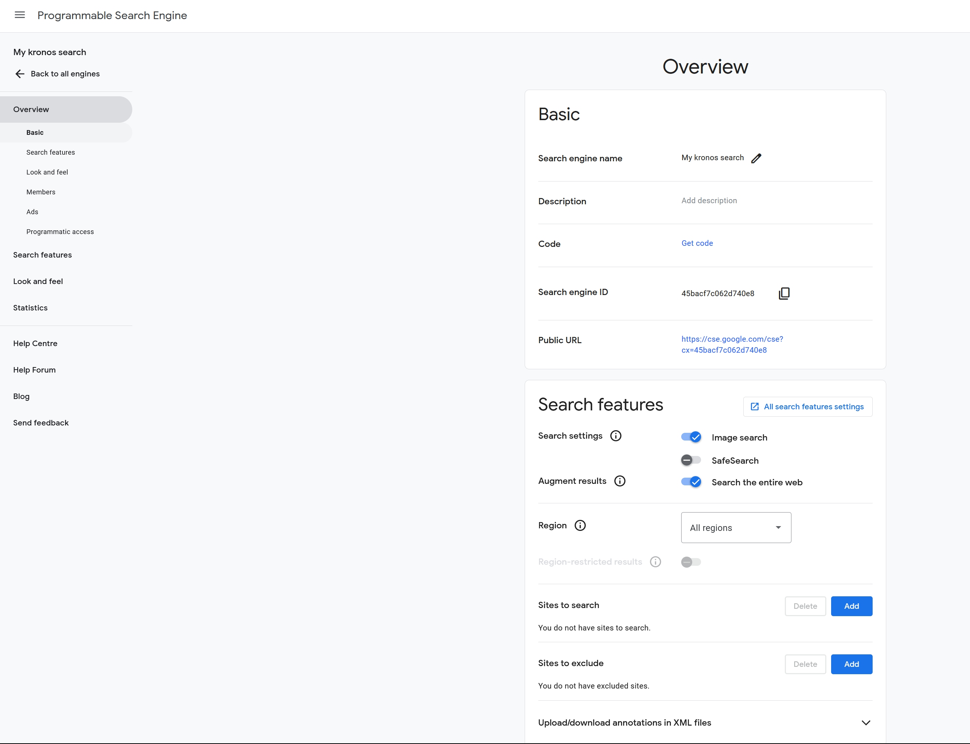Navigate to Look and feel section
970x744 pixels.
pyautogui.click(x=37, y=281)
